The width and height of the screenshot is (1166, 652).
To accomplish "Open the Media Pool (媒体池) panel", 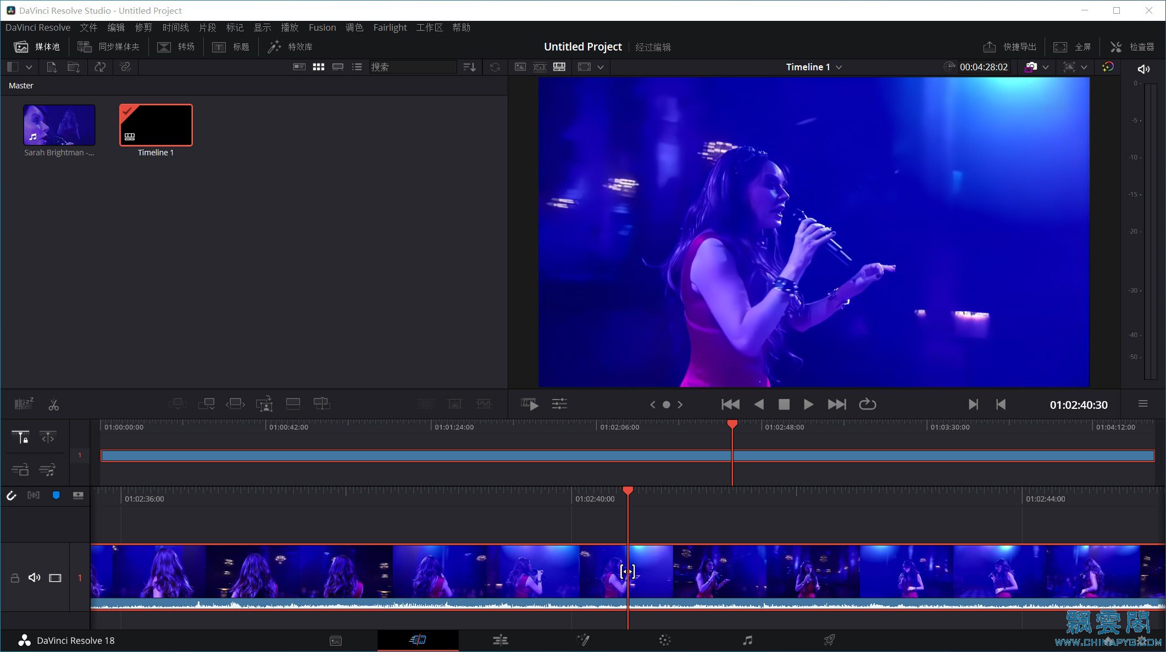I will 36,47.
